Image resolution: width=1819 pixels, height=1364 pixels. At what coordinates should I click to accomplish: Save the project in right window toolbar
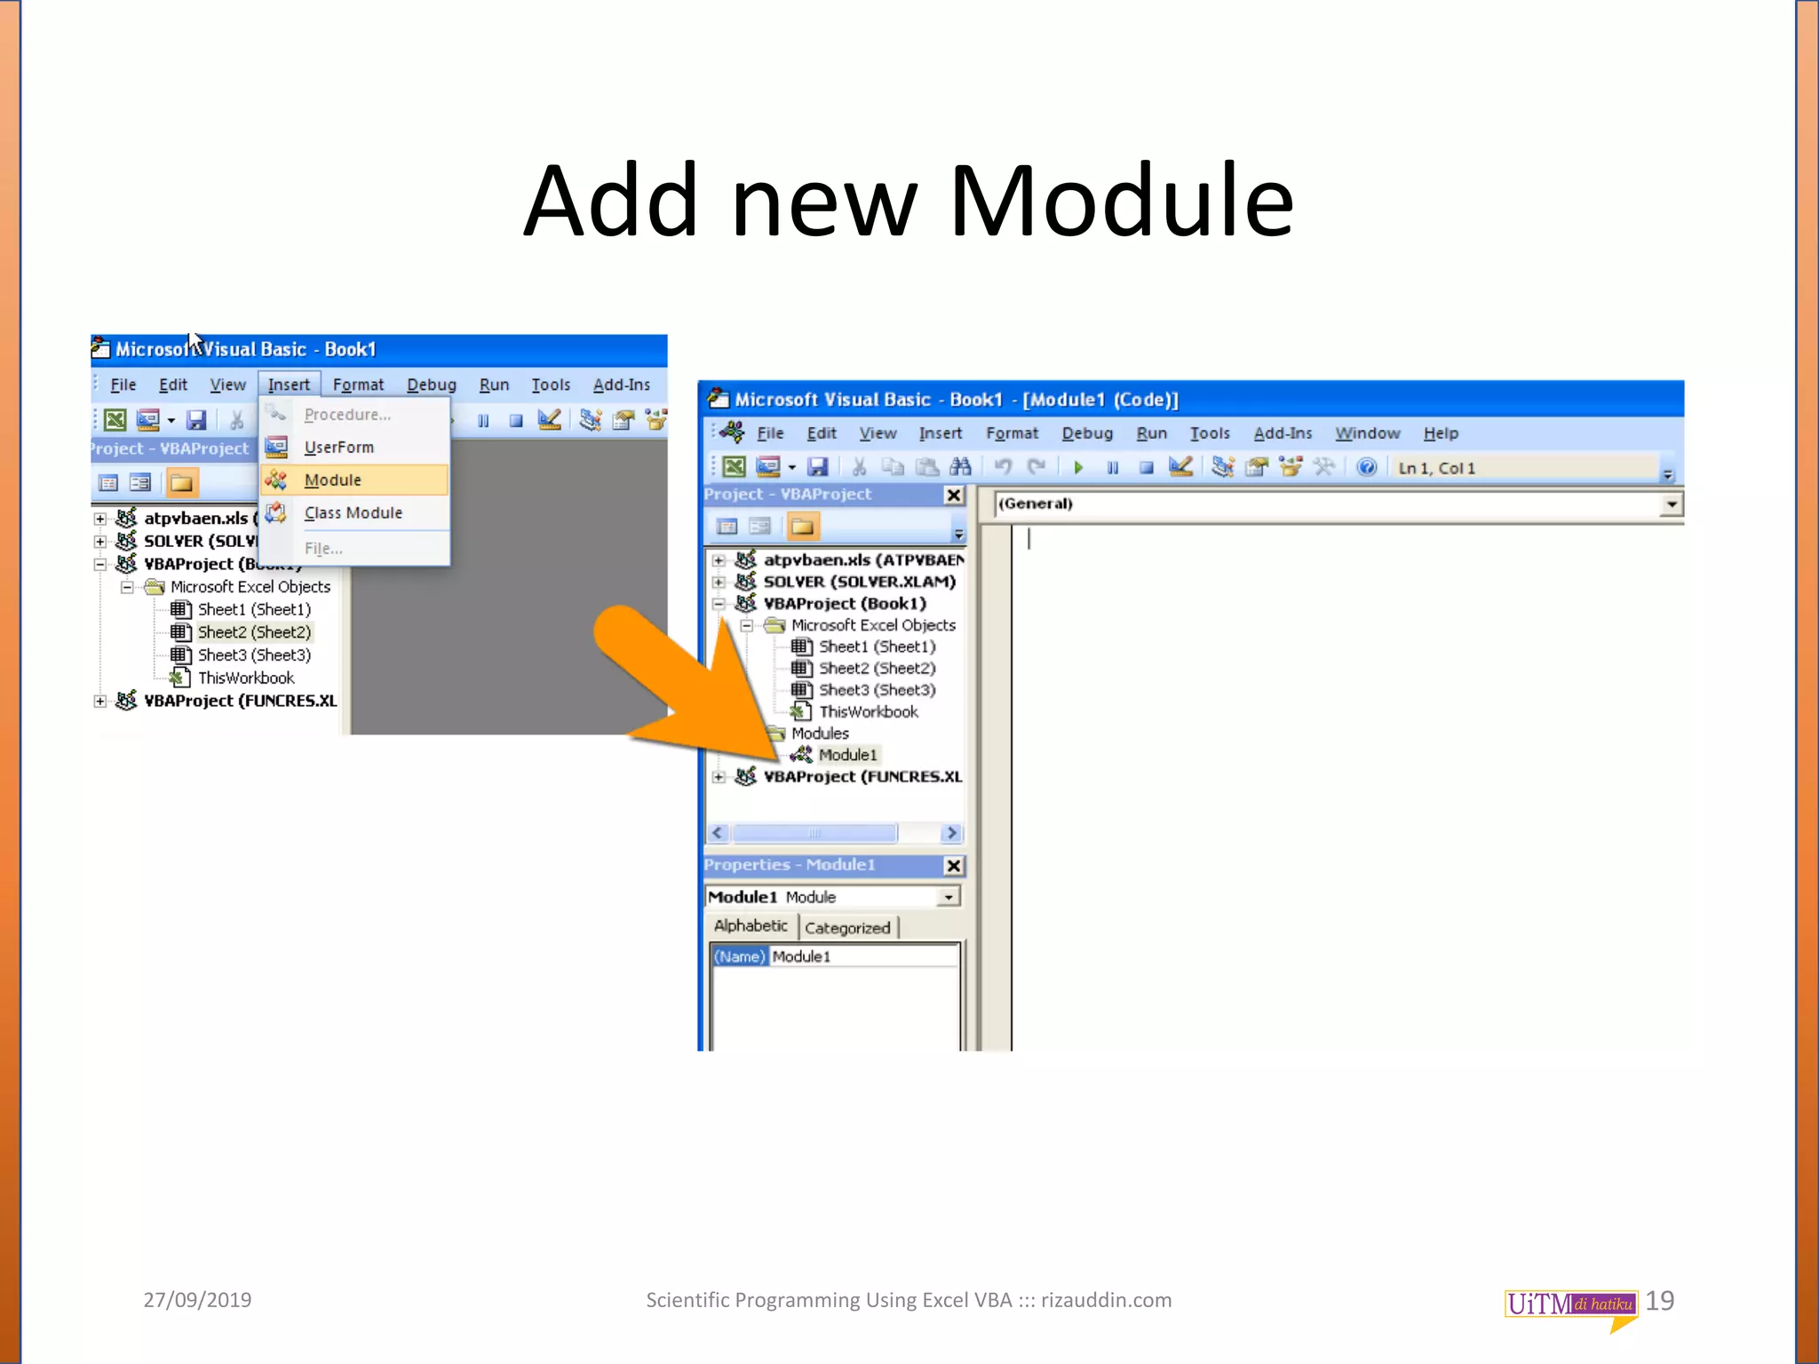coord(818,467)
